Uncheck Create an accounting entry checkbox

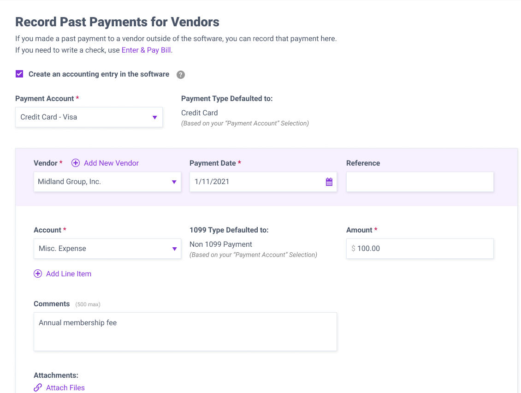click(19, 74)
